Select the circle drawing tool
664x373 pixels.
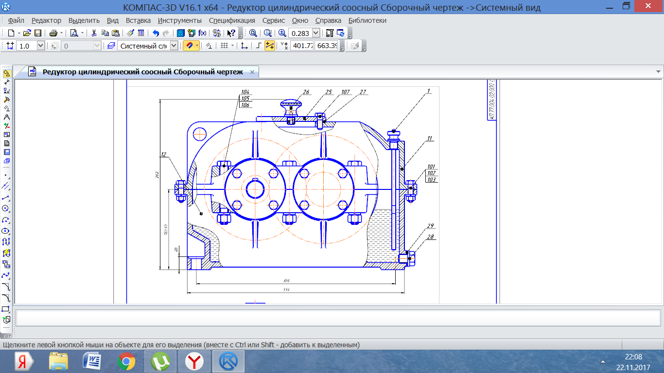pos(6,208)
